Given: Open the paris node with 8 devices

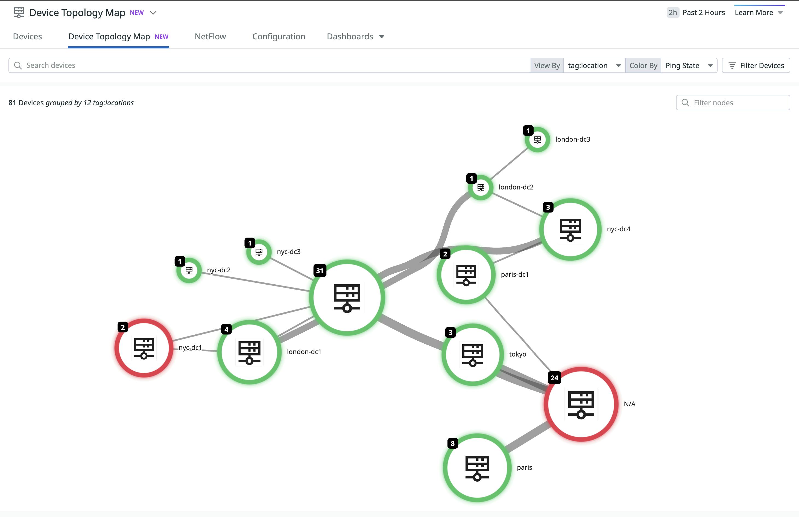Looking at the screenshot, I should pos(477,468).
